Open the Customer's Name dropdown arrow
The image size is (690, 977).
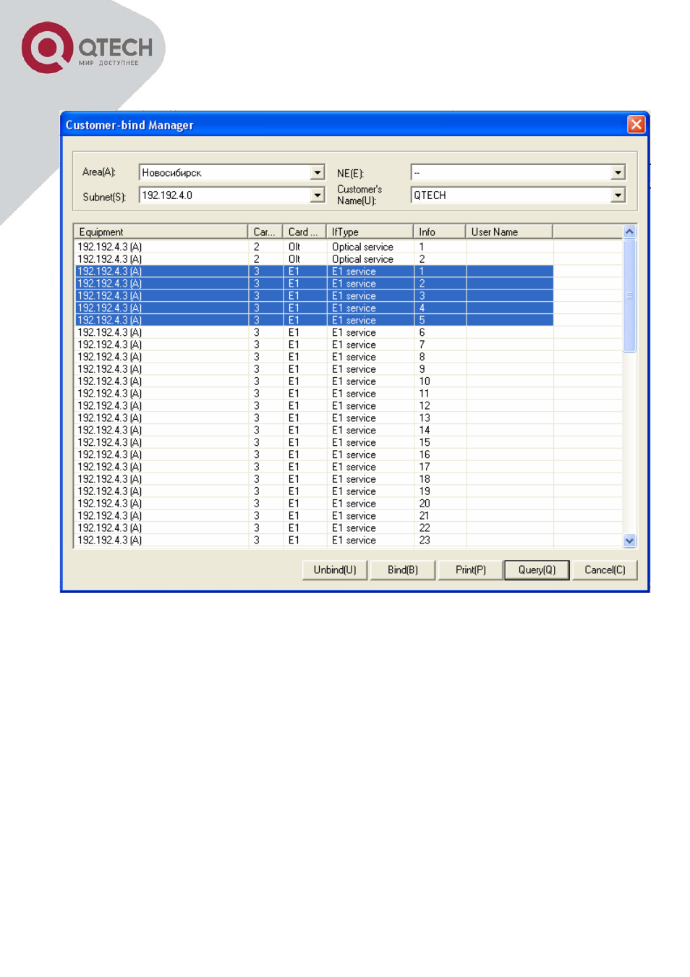click(x=618, y=195)
